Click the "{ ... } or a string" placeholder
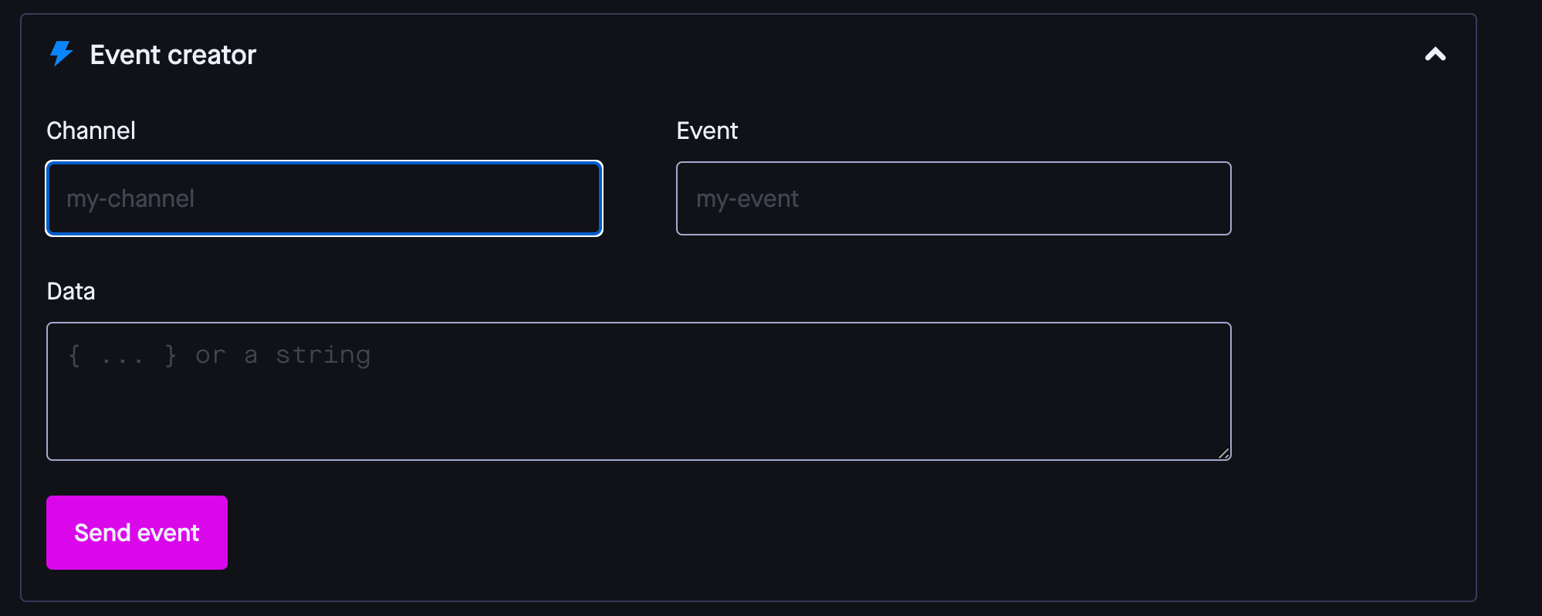Image resolution: width=1542 pixels, height=616 pixels. click(x=219, y=355)
